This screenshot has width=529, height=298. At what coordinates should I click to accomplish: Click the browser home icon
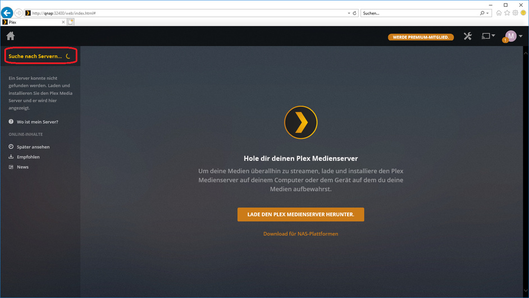click(499, 13)
